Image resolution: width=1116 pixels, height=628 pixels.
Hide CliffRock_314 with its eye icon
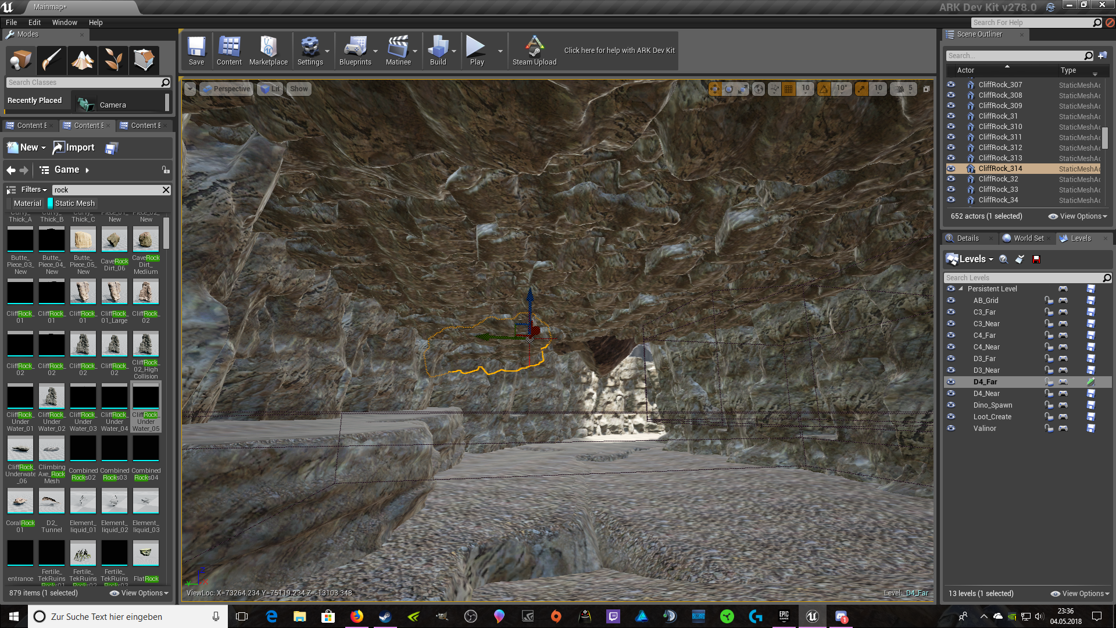pos(951,169)
